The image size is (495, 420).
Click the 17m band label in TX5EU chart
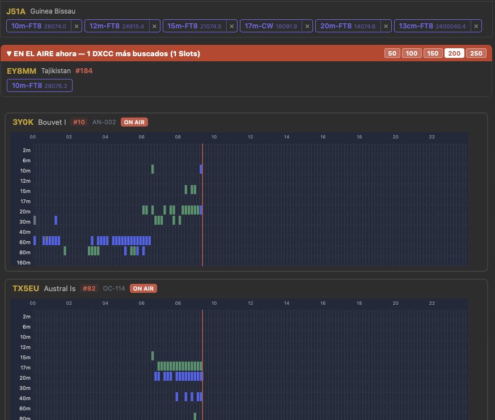26,368
